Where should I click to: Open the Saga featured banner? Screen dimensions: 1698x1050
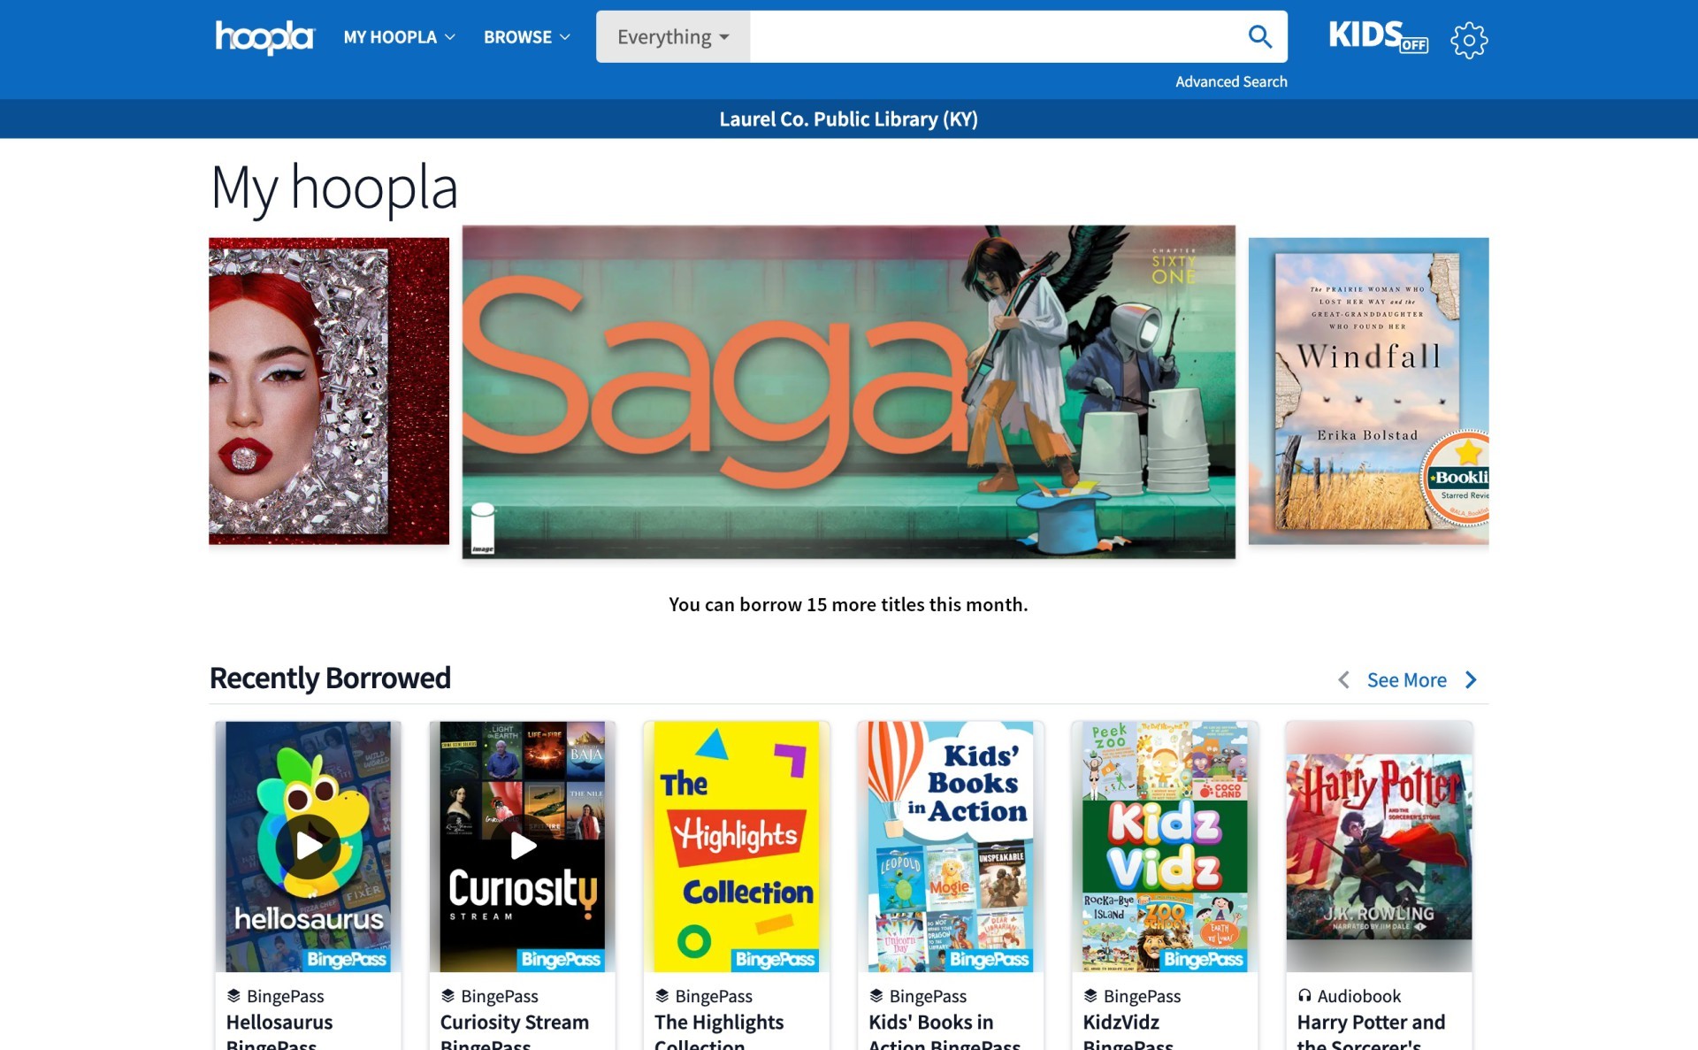[848, 392]
